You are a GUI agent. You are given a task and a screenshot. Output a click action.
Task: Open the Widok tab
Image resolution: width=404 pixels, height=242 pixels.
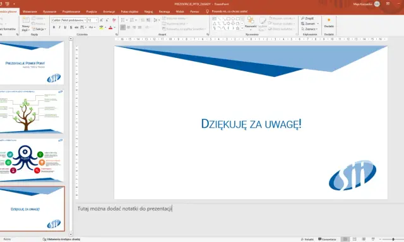(x=180, y=11)
